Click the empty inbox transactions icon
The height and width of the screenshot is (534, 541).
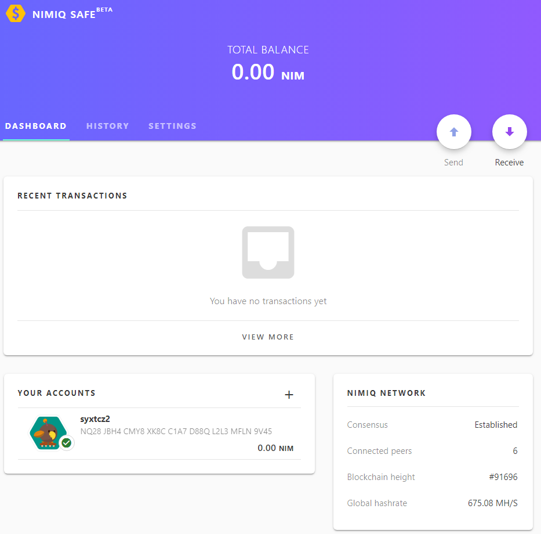pyautogui.click(x=268, y=252)
